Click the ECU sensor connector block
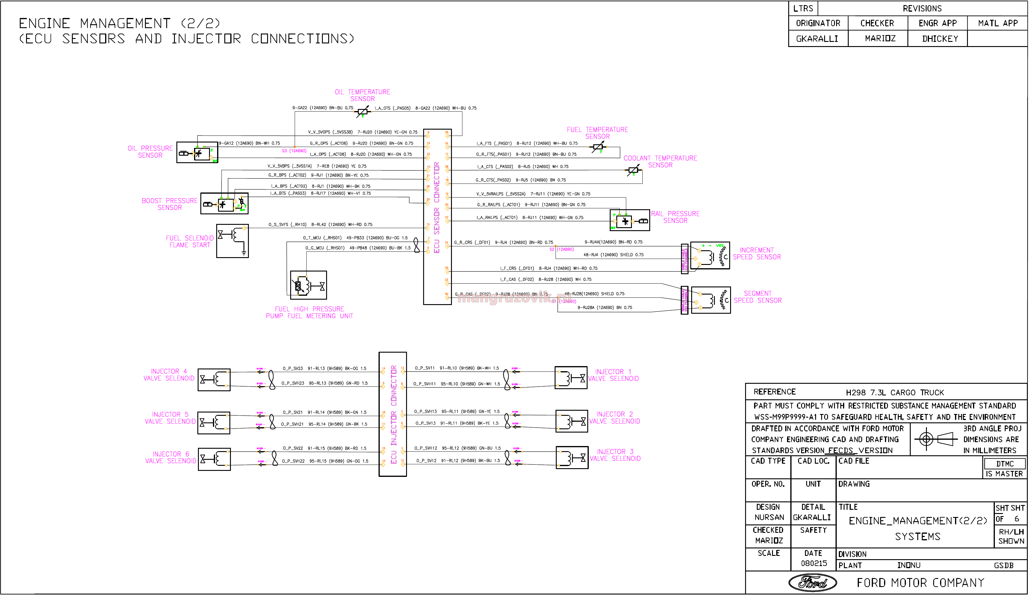1029x596 pixels. click(438, 217)
